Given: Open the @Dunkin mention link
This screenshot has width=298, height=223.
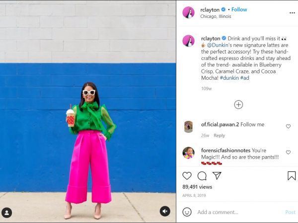Looking at the screenshot, I should click(x=218, y=45).
